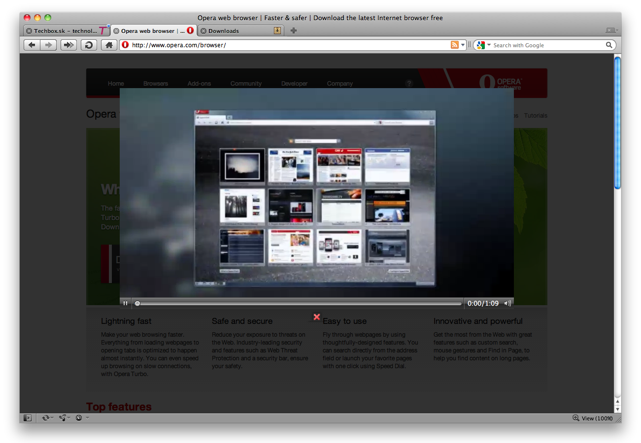Click the Innovative and powerful heading

478,321
